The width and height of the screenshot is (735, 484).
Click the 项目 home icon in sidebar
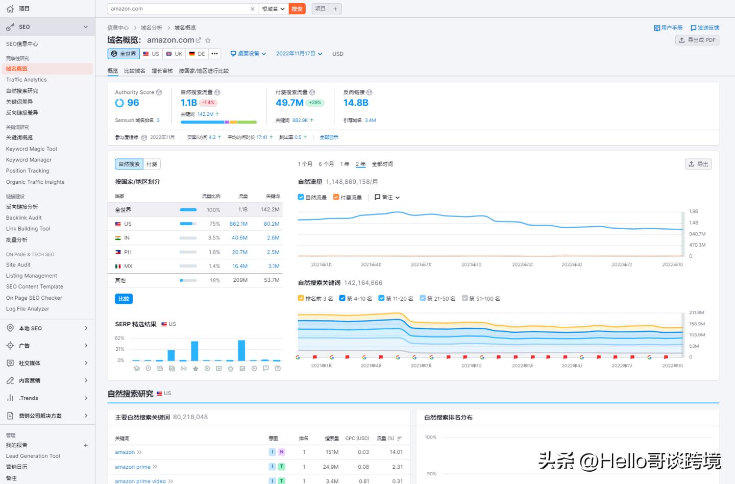(10, 9)
